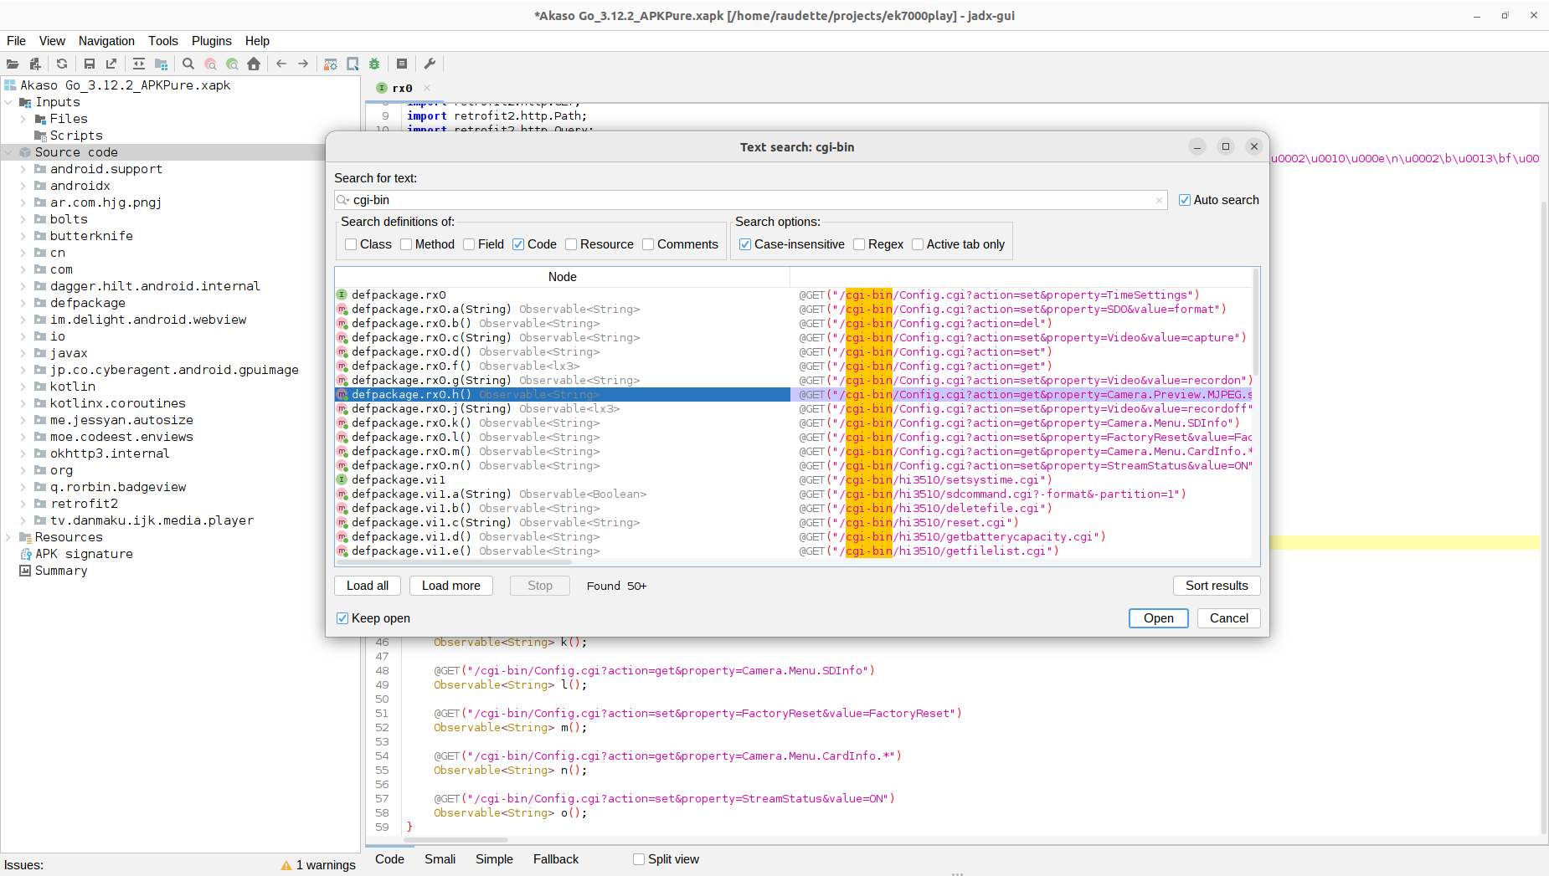1549x876 pixels.
Task: Click the search text input field
Action: (x=751, y=200)
